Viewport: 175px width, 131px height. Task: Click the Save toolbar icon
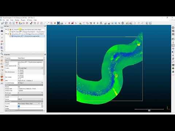click(6, 23)
